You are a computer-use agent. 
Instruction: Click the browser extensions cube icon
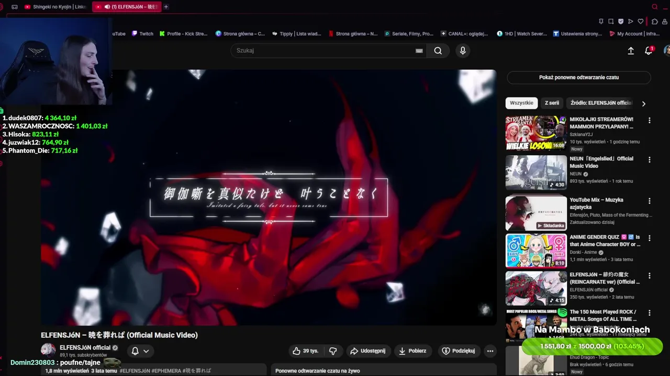point(655,21)
